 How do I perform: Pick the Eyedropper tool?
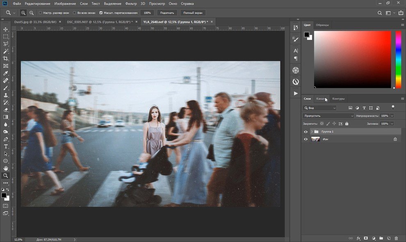[6, 73]
